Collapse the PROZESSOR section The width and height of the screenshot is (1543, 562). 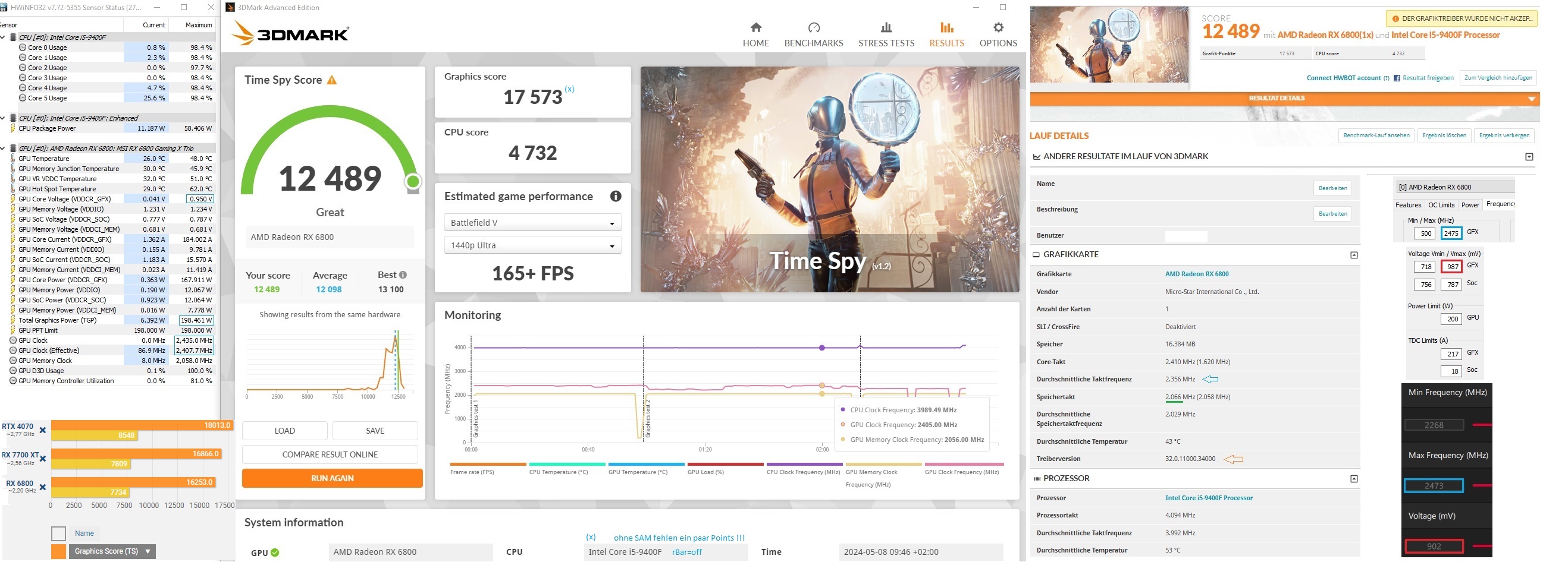coord(1354,479)
